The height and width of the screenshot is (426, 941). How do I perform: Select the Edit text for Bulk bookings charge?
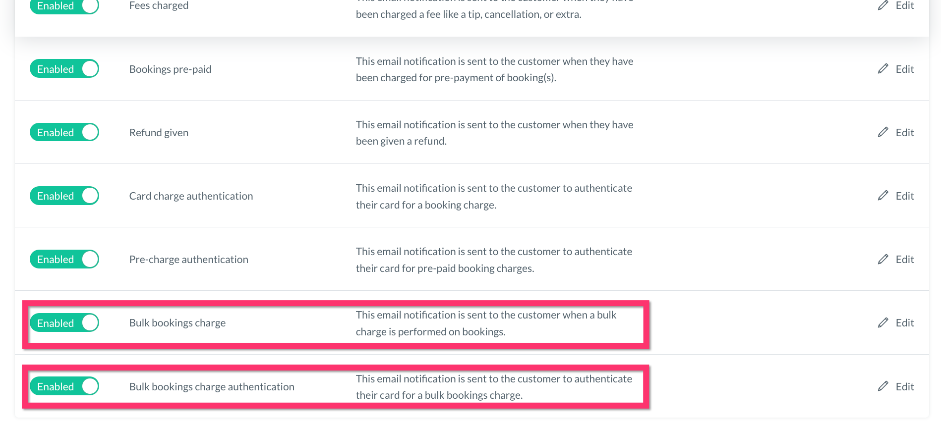point(904,323)
